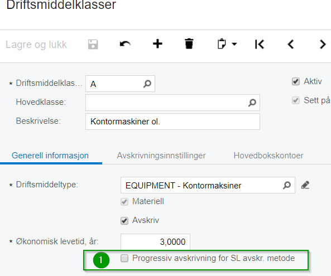This screenshot has height=276, width=331.
Task: Go to first record icon
Action: coord(260,44)
